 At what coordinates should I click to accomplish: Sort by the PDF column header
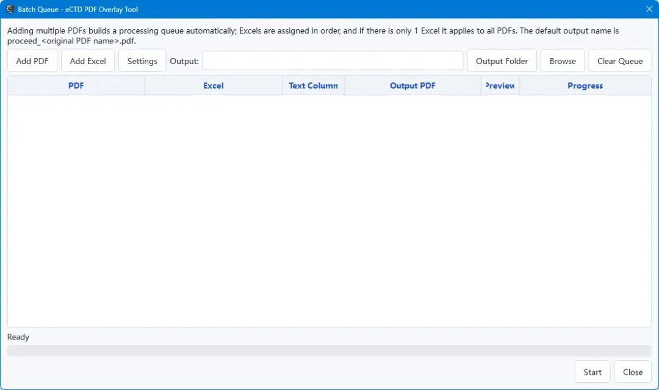pyautogui.click(x=76, y=85)
